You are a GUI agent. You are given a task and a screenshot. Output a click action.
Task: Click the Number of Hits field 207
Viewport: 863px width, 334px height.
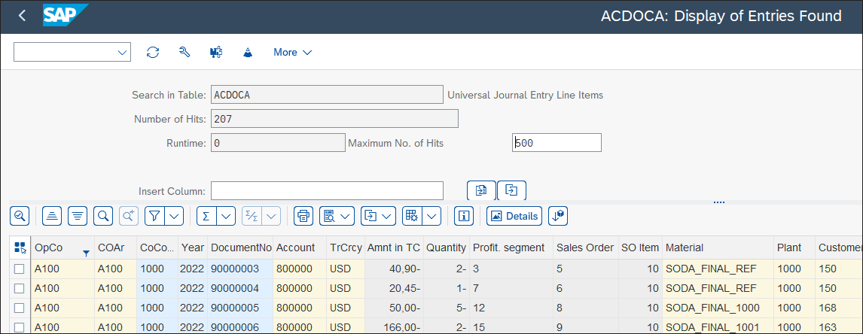(x=334, y=118)
